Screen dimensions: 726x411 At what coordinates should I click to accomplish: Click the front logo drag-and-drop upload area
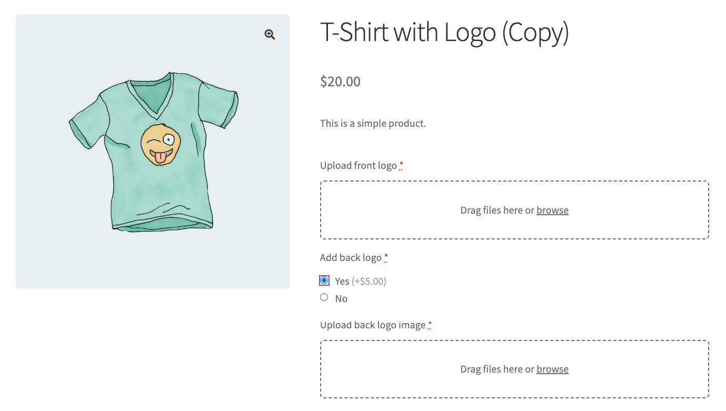point(514,210)
